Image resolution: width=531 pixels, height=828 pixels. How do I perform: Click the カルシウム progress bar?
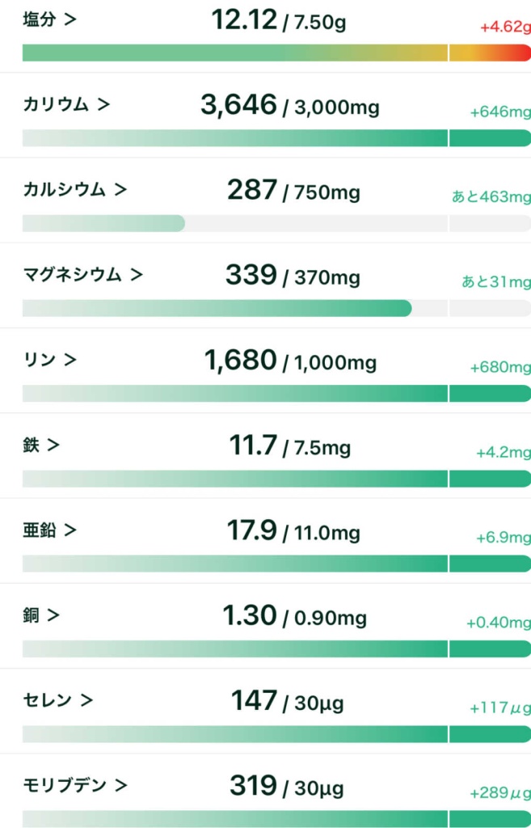pyautogui.click(x=276, y=223)
